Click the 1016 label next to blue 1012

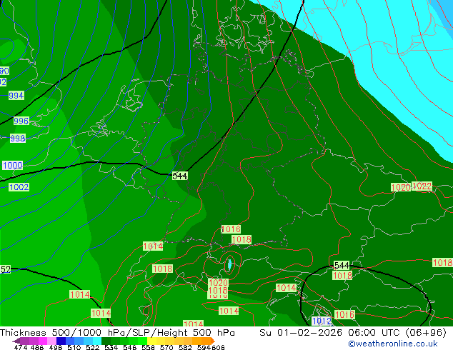pyautogui.click(x=344, y=314)
